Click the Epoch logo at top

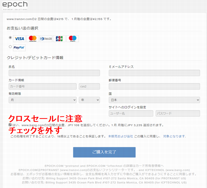[15, 5]
